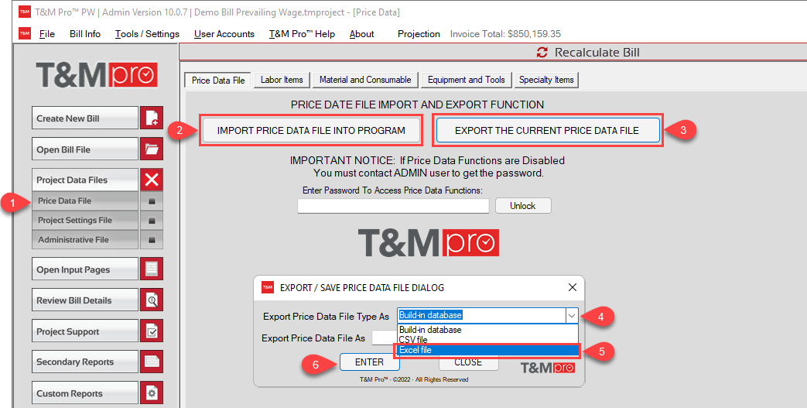Click the T&M icon in export dialog title
Screen dimensions: 807x408
pos(268,287)
